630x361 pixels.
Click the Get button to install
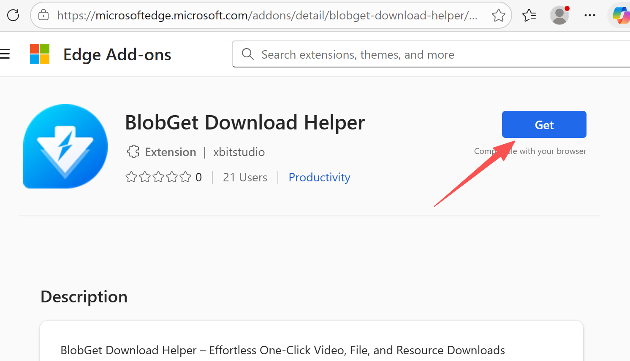[544, 124]
